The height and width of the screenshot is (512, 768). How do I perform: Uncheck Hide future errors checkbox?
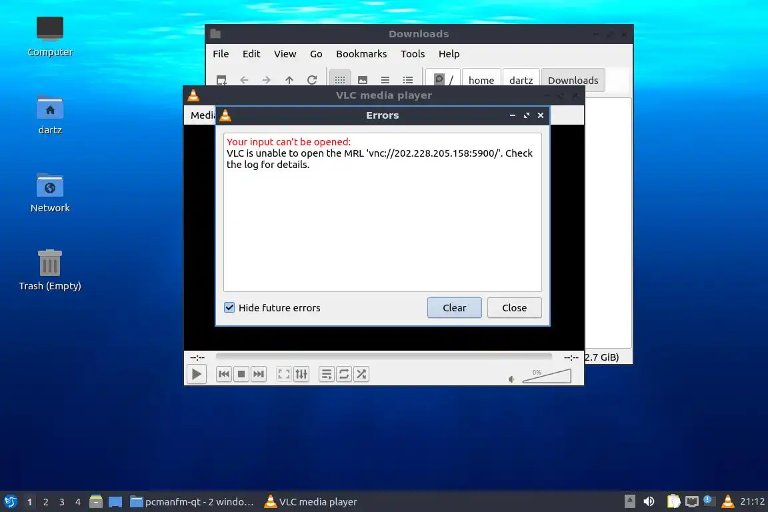click(x=229, y=308)
